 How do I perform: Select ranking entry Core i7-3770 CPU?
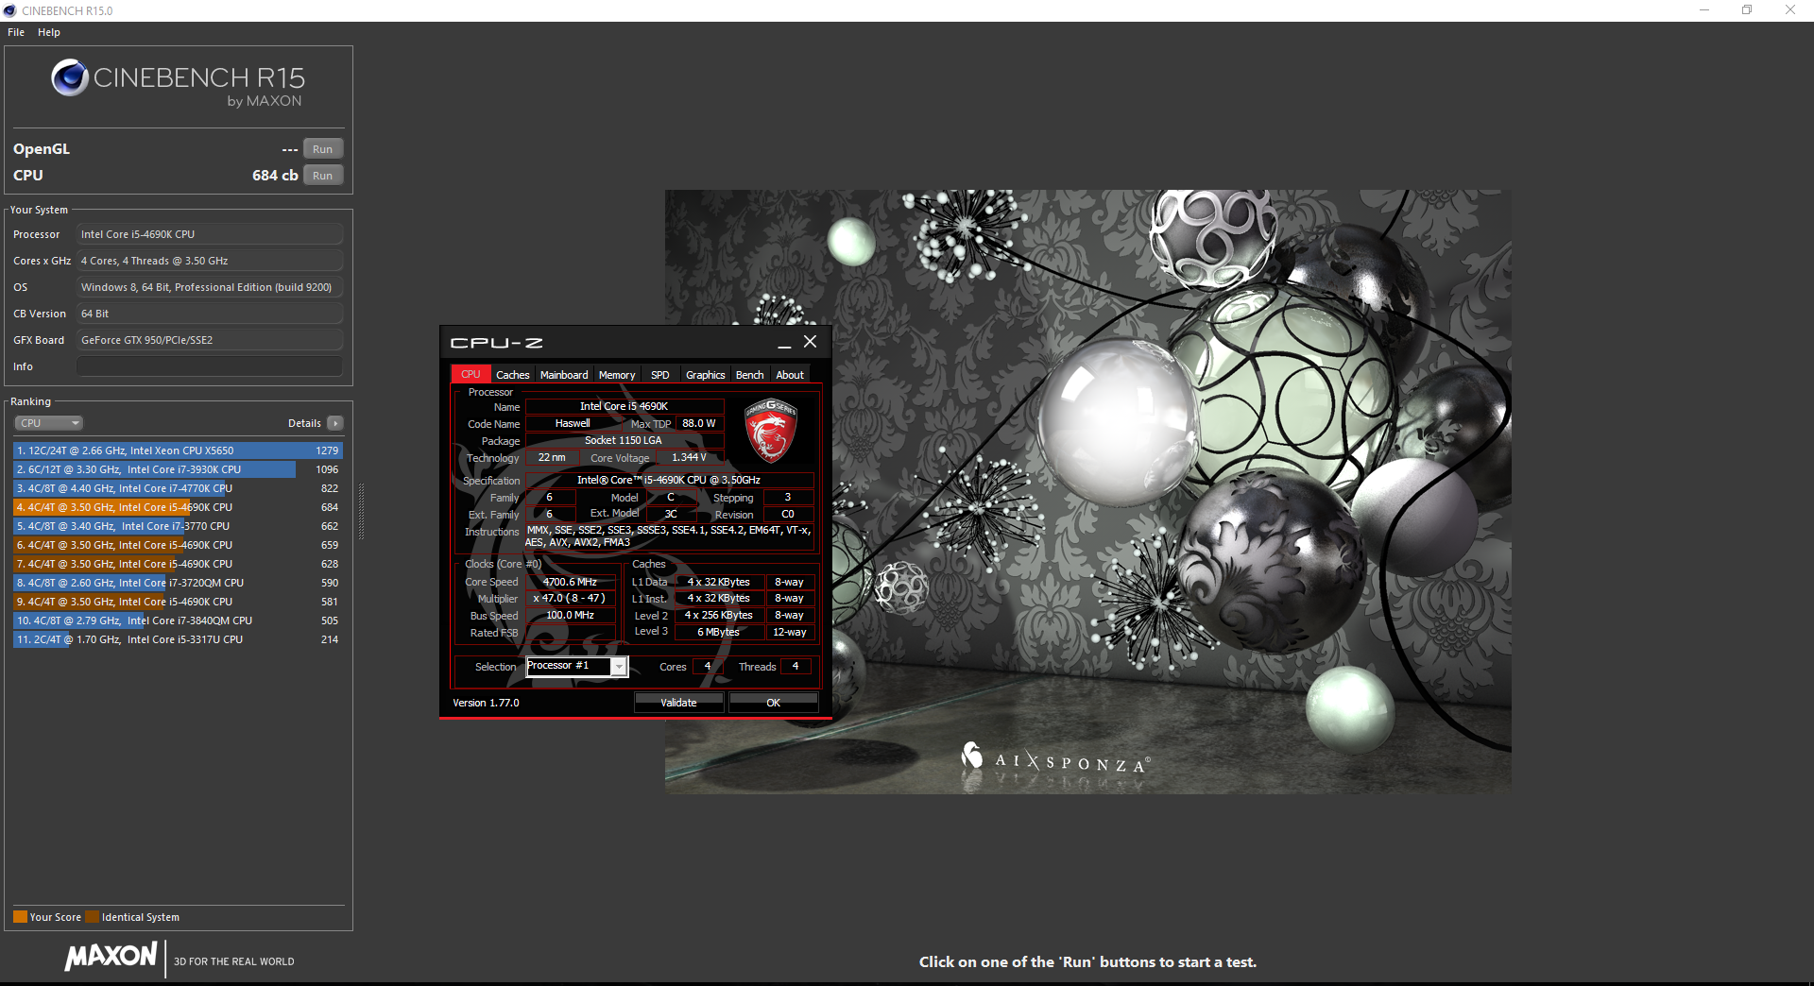[178, 526]
